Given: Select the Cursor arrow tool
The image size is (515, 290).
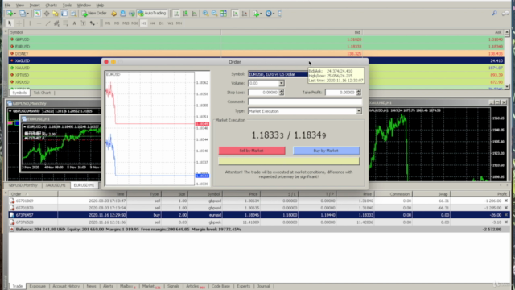Looking at the screenshot, I should point(10,23).
